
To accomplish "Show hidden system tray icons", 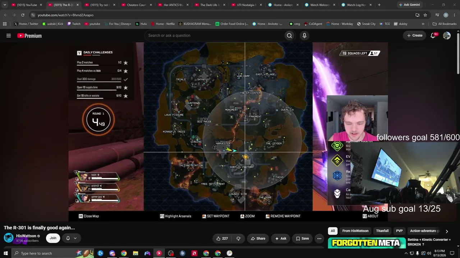I will click(x=406, y=253).
